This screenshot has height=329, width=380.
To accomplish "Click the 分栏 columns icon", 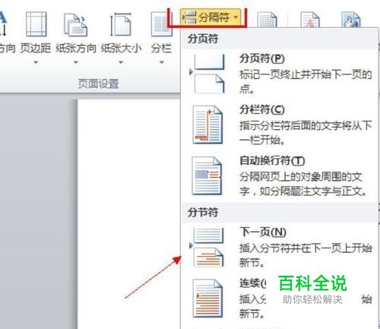I will [x=161, y=24].
